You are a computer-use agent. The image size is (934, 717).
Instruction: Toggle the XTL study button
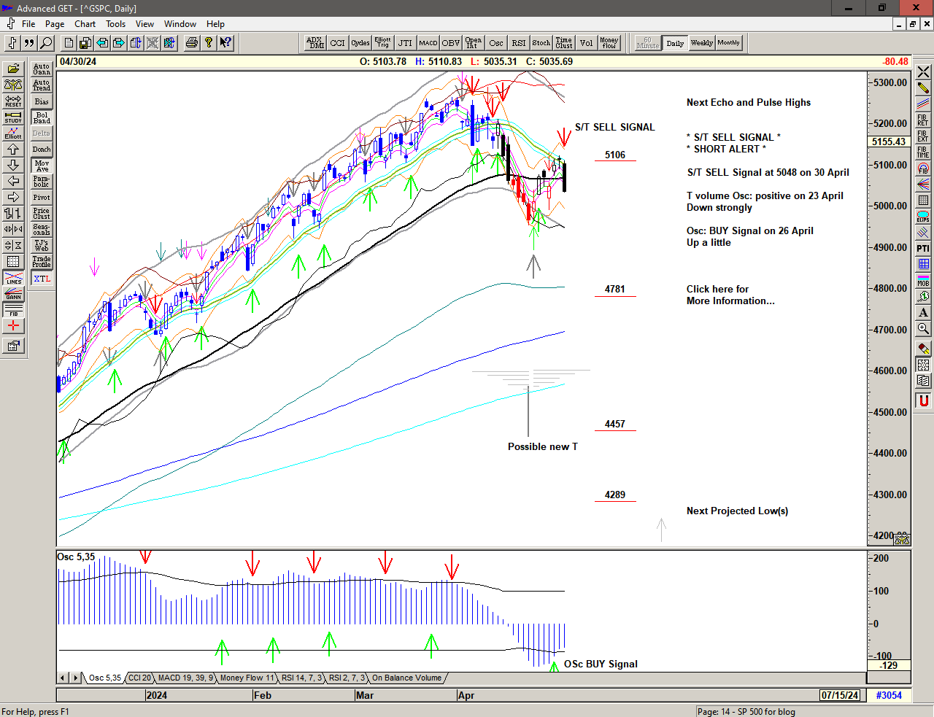pyautogui.click(x=42, y=279)
